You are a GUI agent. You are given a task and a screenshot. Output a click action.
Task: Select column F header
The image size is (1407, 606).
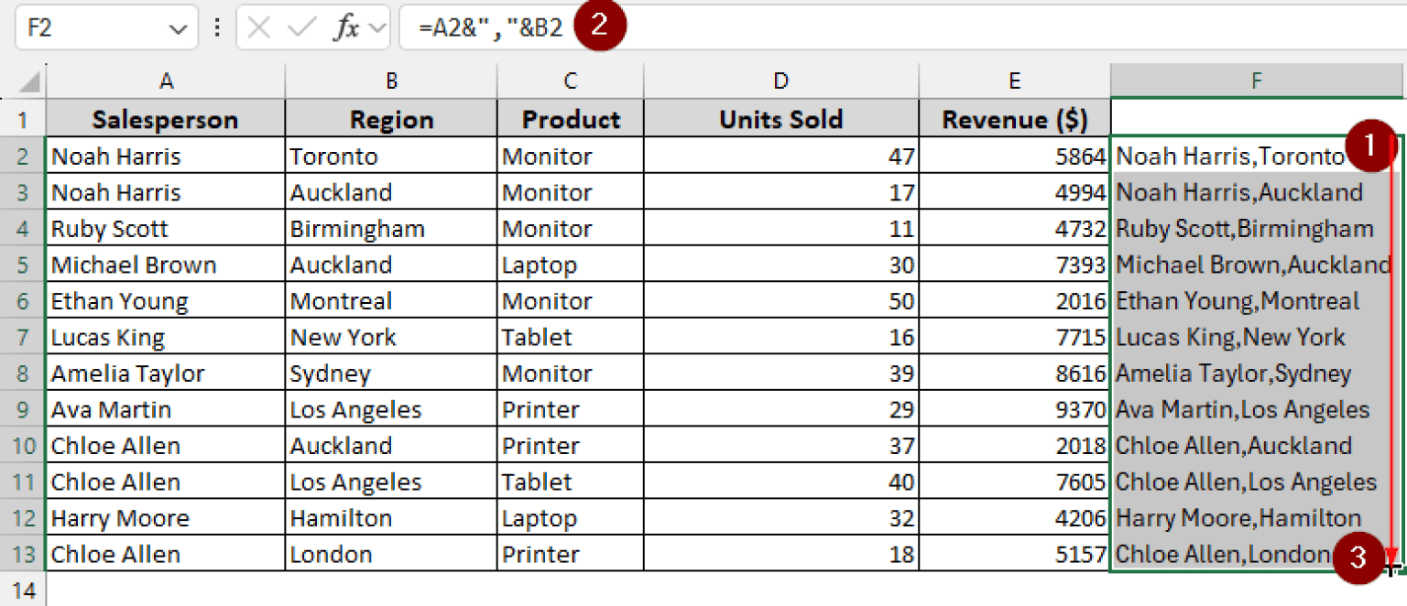1255,81
